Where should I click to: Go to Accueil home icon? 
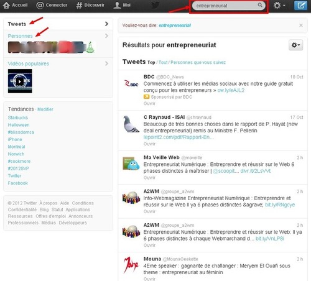coord(6,5)
